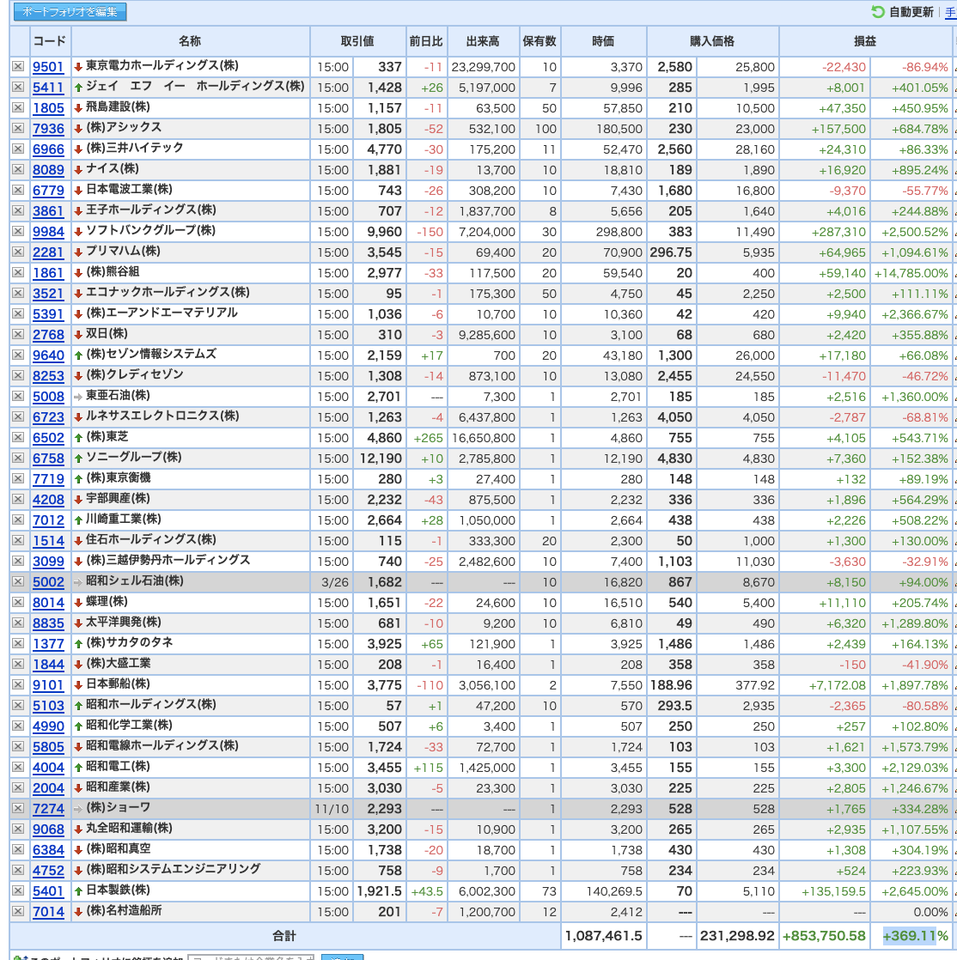The image size is (957, 960).
Task: Click red down arrow beside 日本電波工業
Action: point(78,191)
